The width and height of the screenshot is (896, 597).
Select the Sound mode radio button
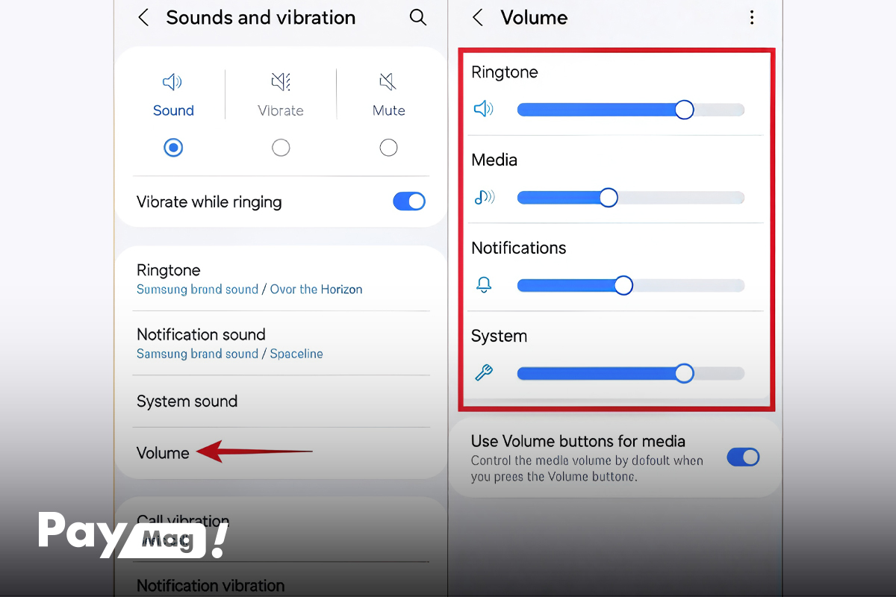(x=173, y=148)
